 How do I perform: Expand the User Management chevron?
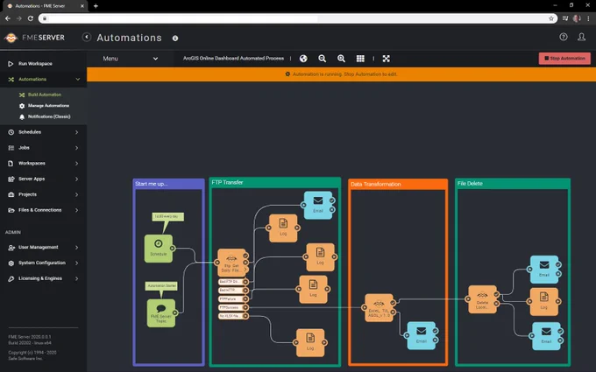pyautogui.click(x=77, y=248)
